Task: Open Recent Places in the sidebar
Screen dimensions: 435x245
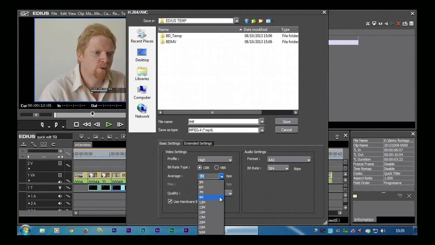Action: 142,36
